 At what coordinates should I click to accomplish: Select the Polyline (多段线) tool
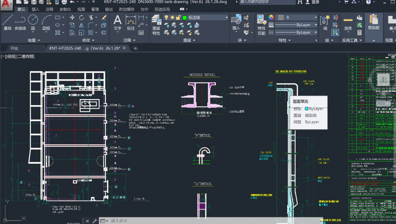pos(20,22)
